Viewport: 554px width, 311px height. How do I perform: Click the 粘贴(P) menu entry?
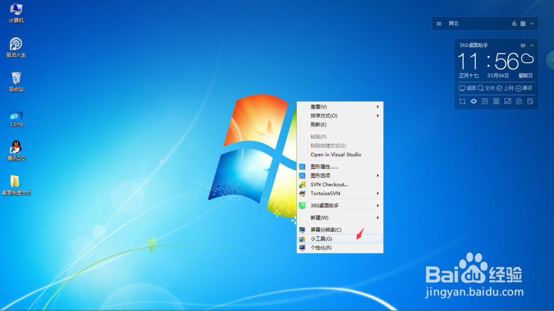(x=340, y=137)
